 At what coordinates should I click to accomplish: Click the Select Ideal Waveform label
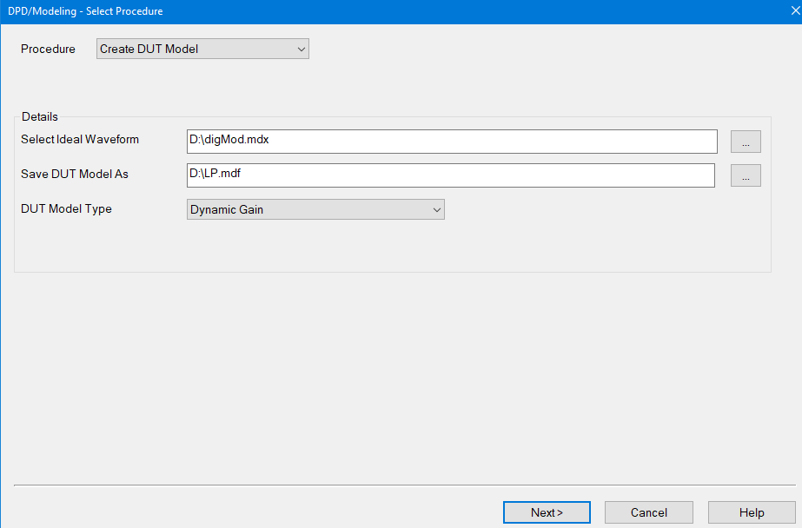[x=80, y=140]
